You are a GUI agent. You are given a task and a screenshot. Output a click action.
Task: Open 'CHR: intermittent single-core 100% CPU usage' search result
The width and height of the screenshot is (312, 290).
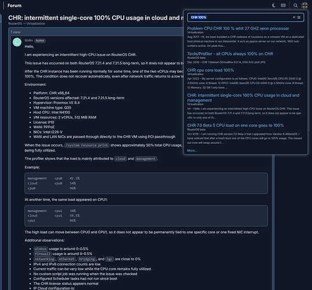click(243, 97)
